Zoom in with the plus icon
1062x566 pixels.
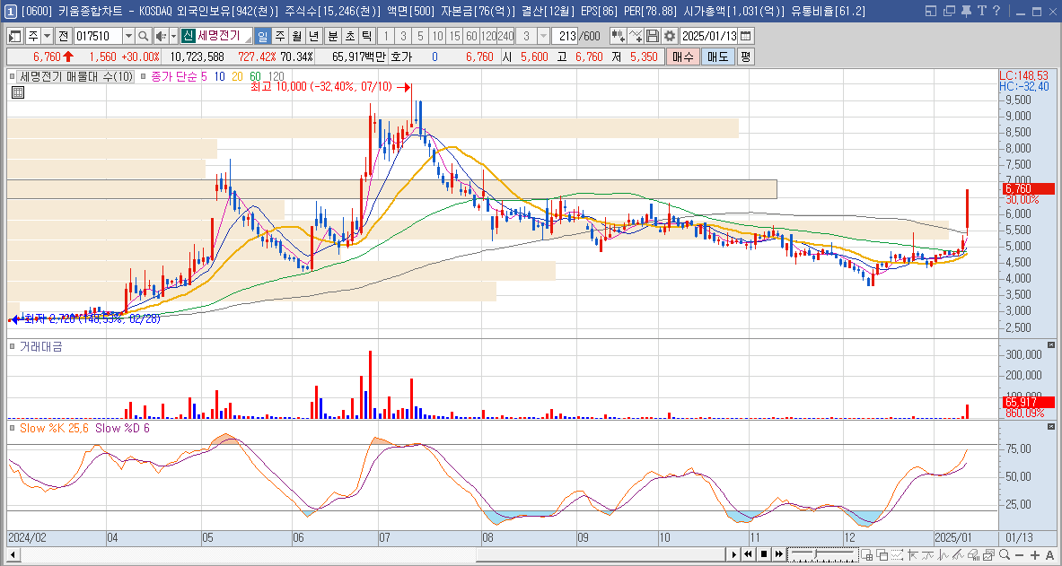1034,554
